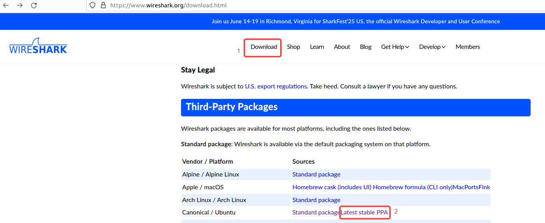Screen dimensions: 545x223
Task: Open the Fink link
Action: tap(484, 187)
